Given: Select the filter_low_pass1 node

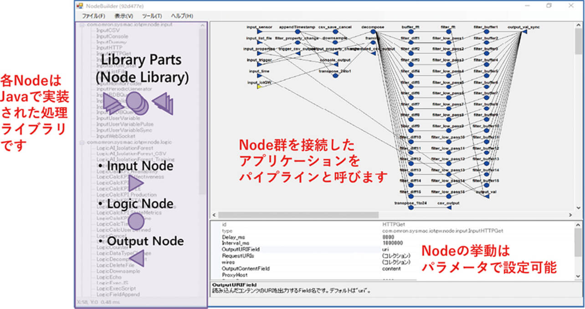Looking at the screenshot, I should pos(448,43).
